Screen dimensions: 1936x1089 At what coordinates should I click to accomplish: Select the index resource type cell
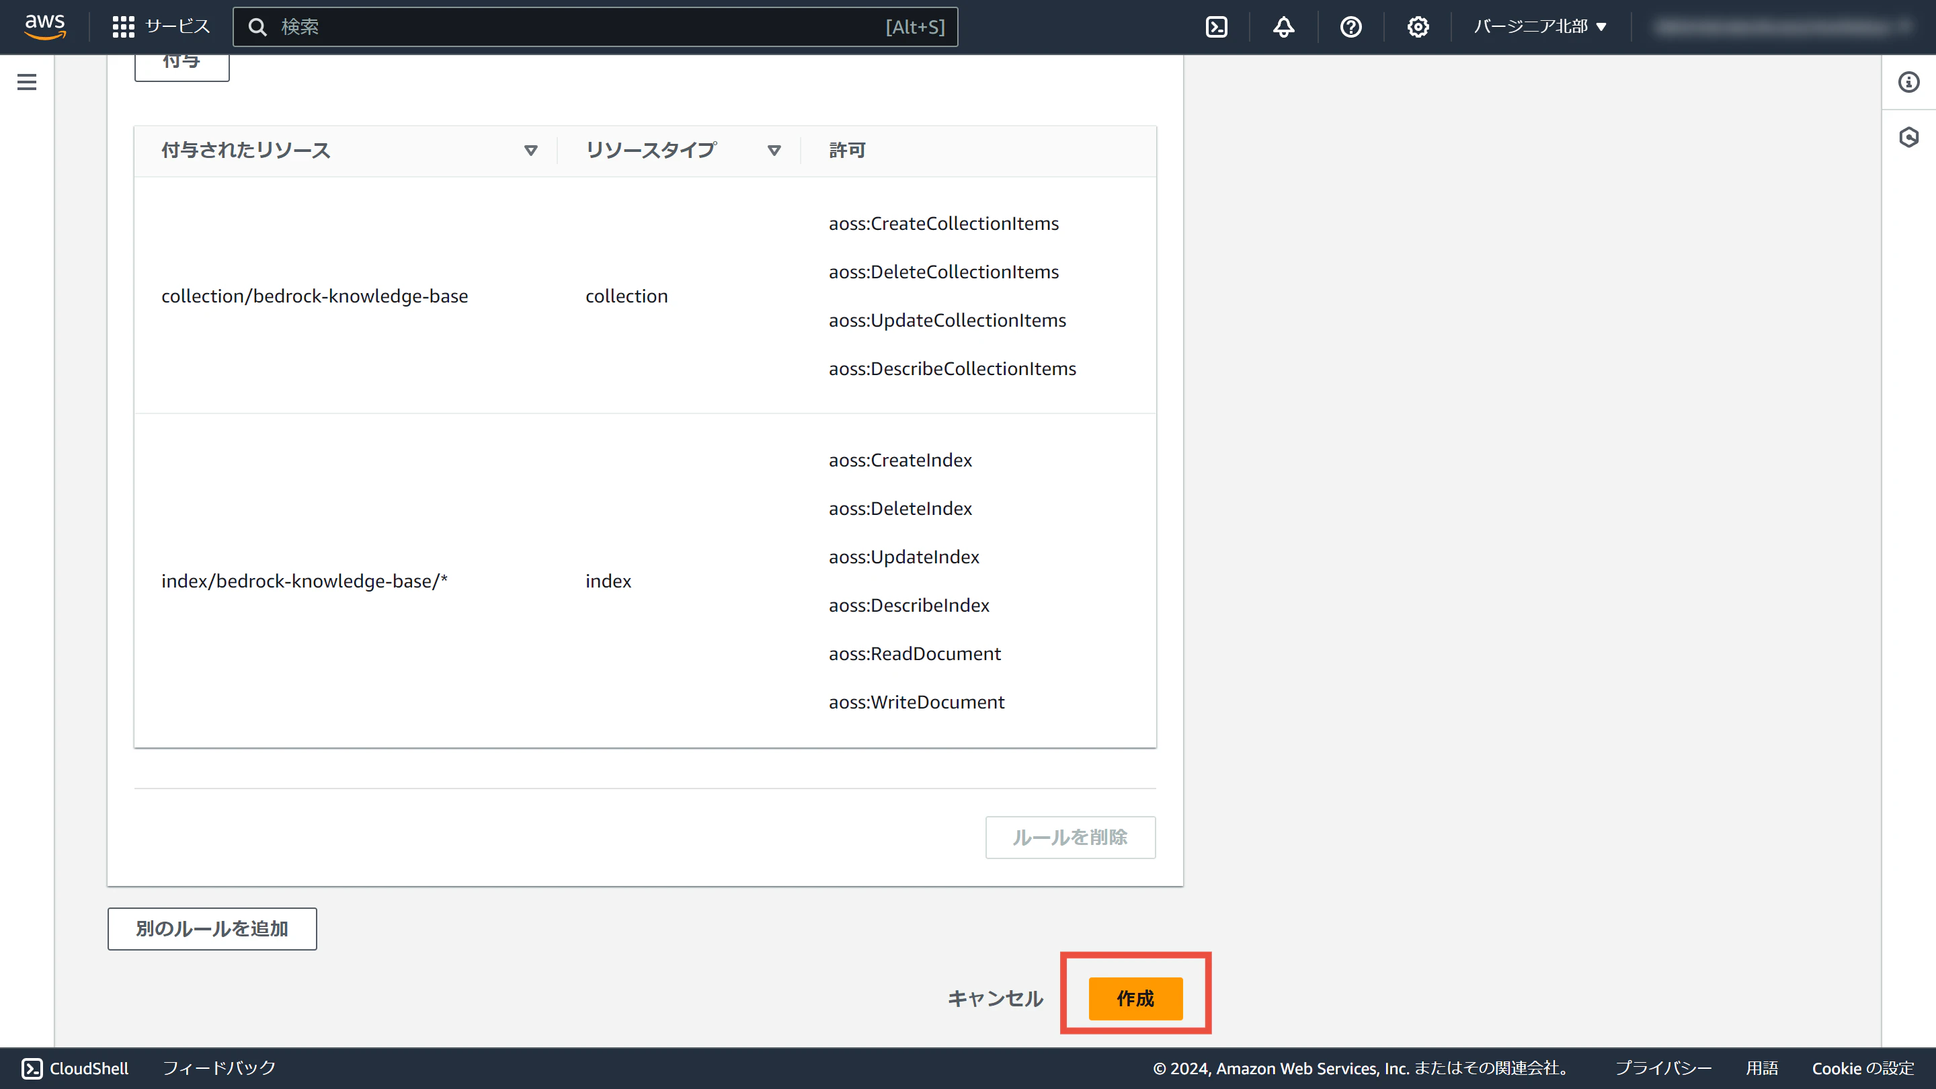click(x=608, y=581)
